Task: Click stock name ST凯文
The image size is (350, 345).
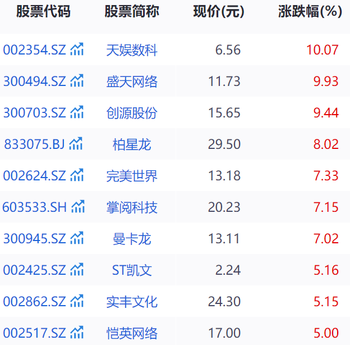Action: [132, 270]
